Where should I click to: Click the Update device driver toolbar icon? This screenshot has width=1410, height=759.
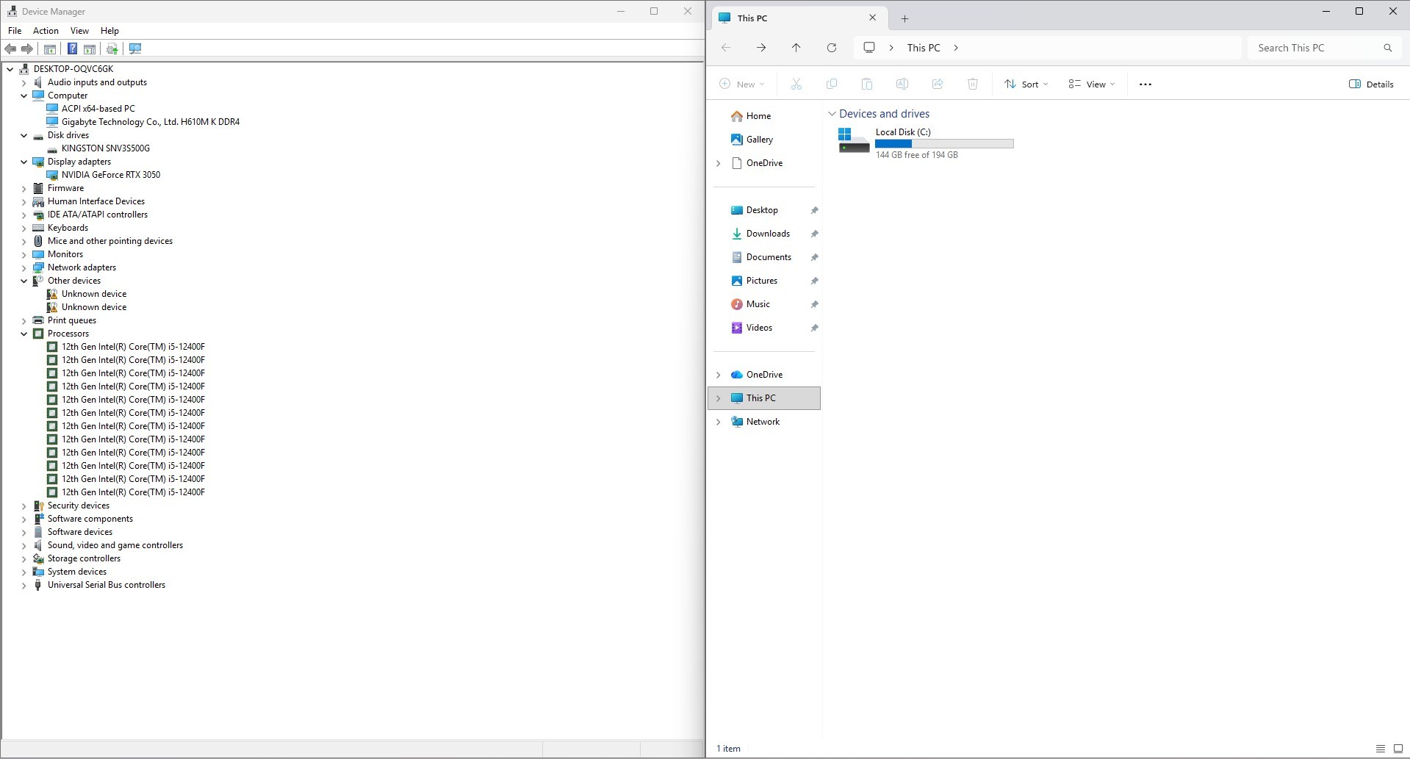pyautogui.click(x=112, y=48)
